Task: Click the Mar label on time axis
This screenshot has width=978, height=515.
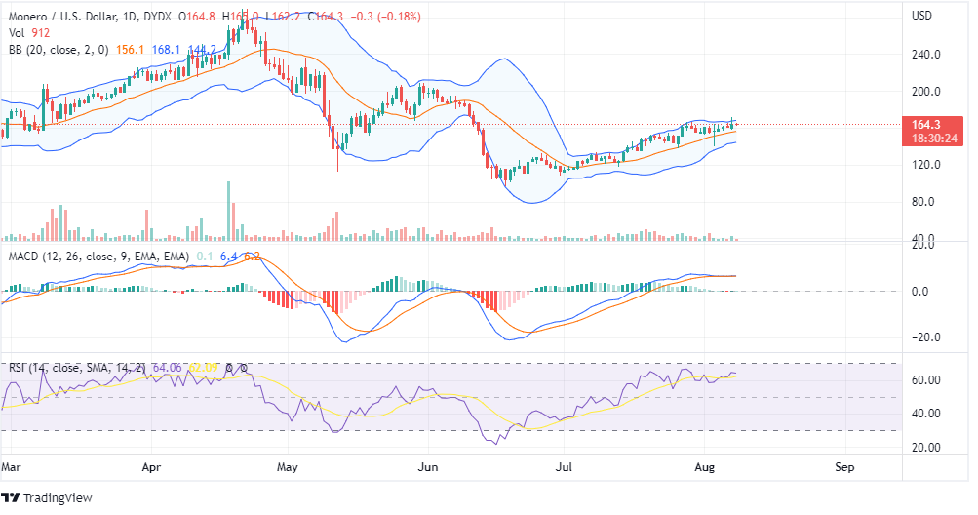Action: click(11, 467)
